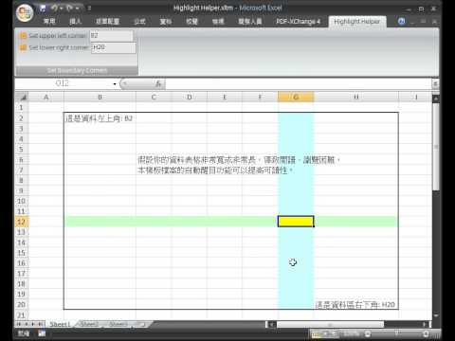This screenshot has height=341, width=455.
Task: Expand the Undo history dropdown arrow
Action: [62, 9]
